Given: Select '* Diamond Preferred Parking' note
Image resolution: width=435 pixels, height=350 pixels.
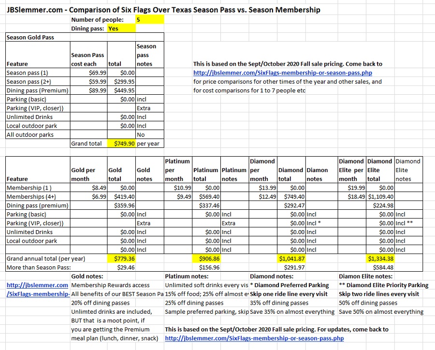Looking at the screenshot, I should click(x=290, y=285).
